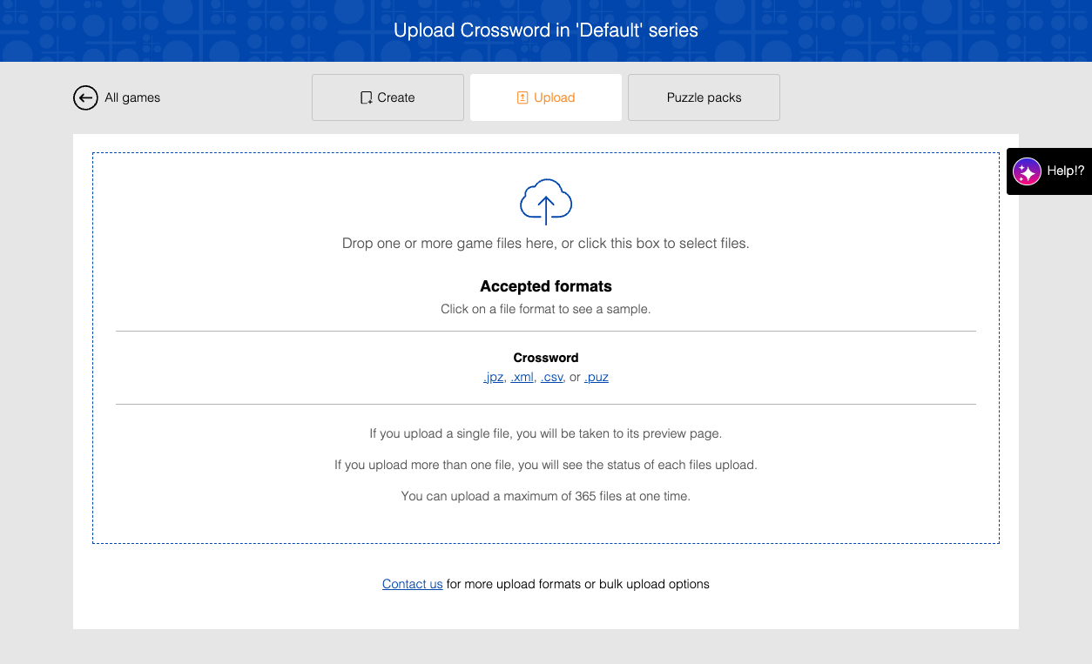Open the .puz sample file
This screenshot has width=1092, height=664.
click(597, 377)
